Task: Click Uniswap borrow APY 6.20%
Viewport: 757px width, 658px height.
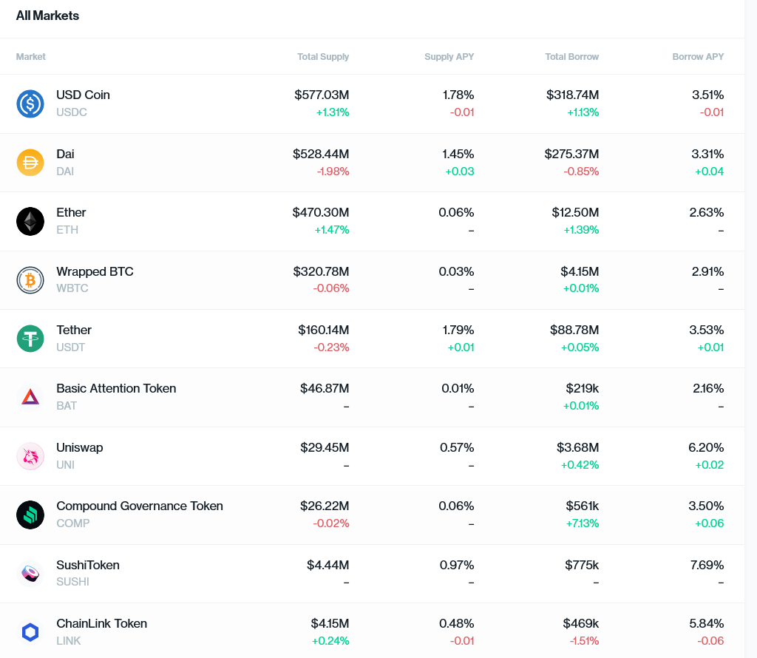Action: (x=706, y=447)
